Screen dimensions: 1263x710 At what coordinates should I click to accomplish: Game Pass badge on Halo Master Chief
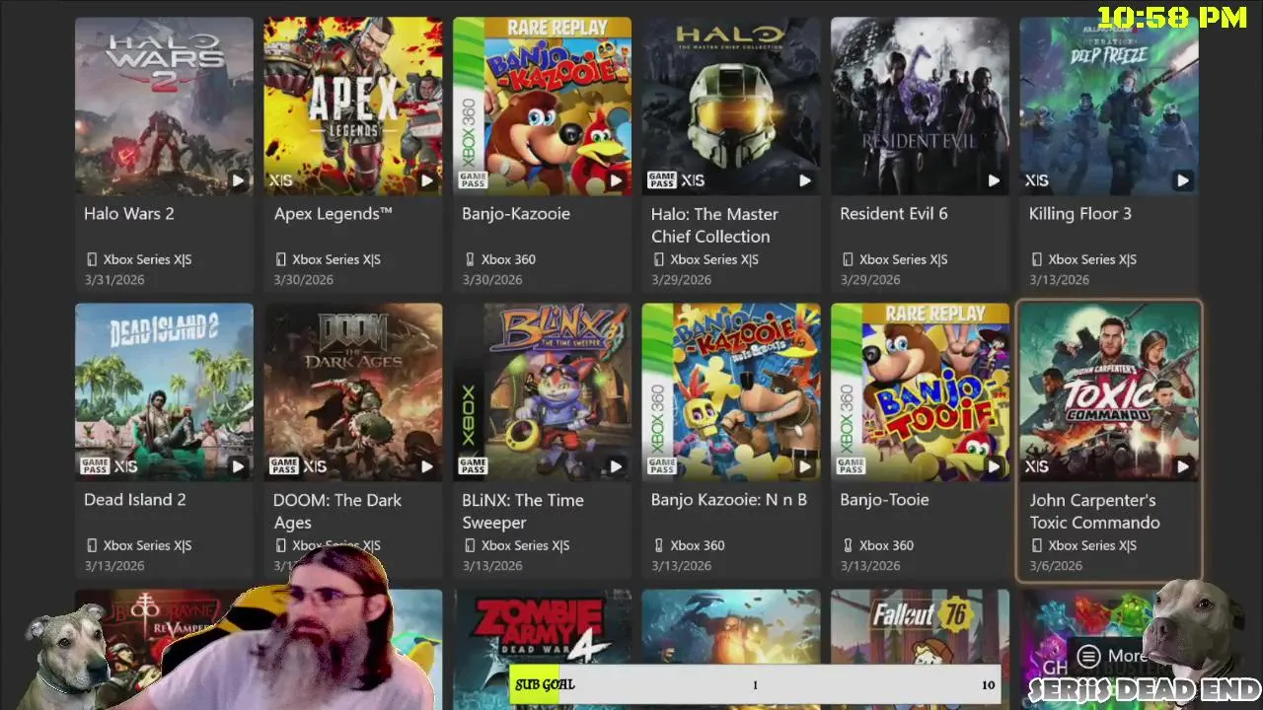click(661, 179)
